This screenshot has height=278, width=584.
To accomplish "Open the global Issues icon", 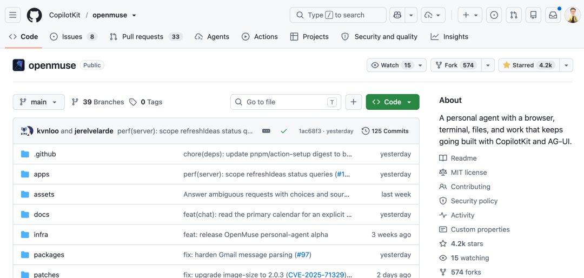I will [x=494, y=15].
